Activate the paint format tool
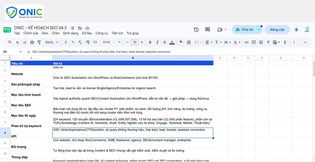The height and width of the screenshot is (162, 315). click(x=39, y=42)
